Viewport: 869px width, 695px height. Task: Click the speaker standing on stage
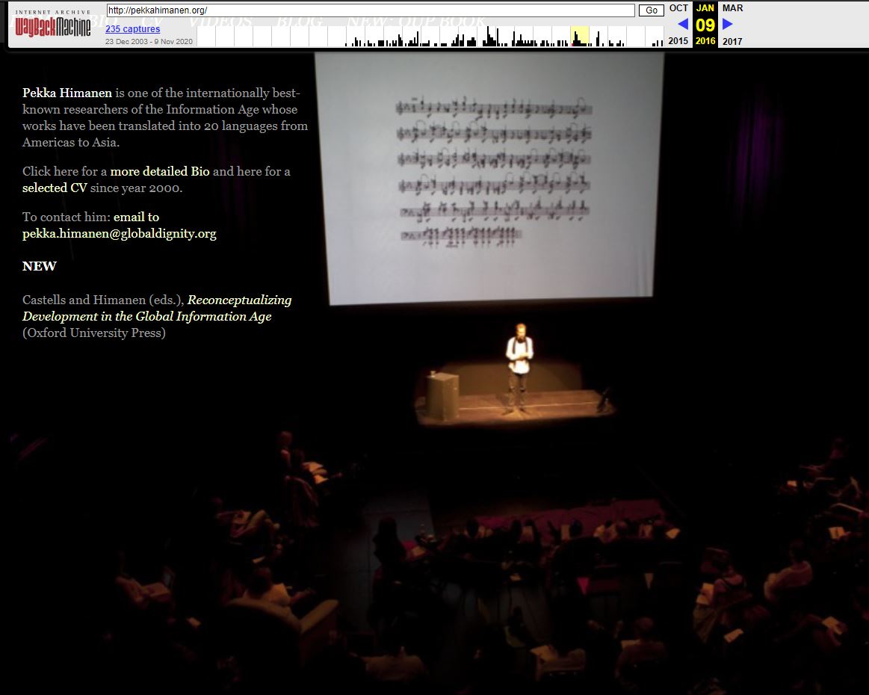[519, 366]
